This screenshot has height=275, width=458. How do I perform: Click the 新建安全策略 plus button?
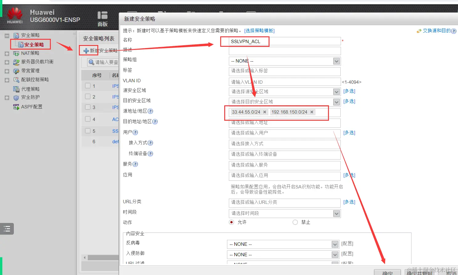pyautogui.click(x=86, y=51)
